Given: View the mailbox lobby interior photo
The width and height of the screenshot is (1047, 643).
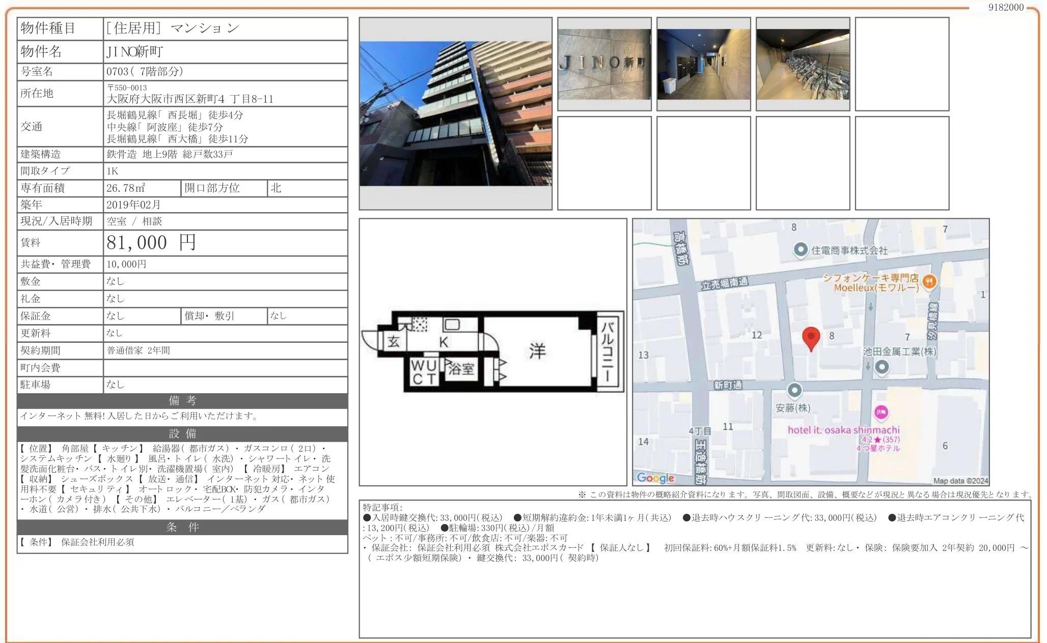Looking at the screenshot, I should click(x=703, y=64).
